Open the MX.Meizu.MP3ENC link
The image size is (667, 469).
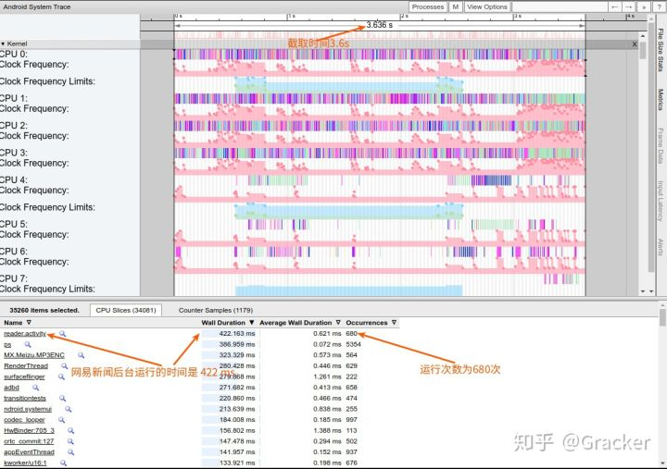tap(34, 355)
